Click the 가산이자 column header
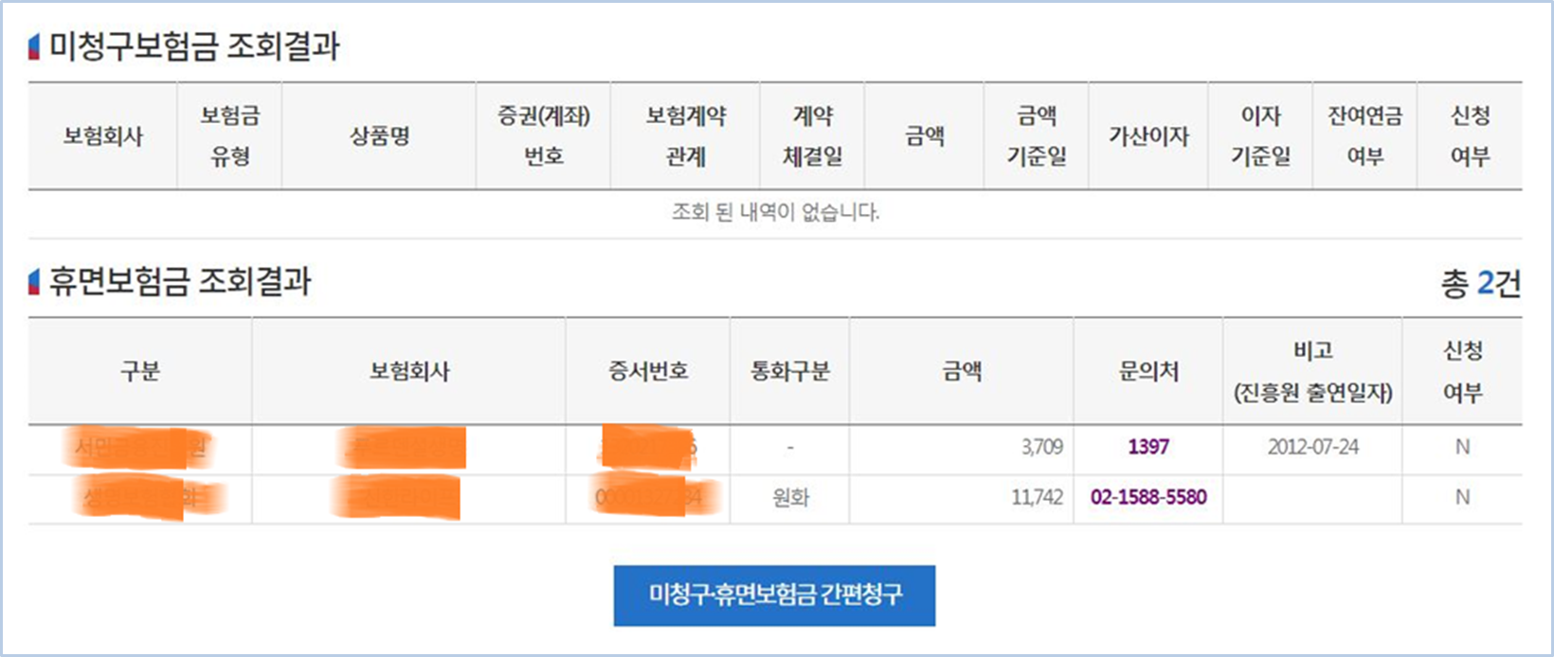Image resolution: width=1554 pixels, height=657 pixels. [x=1148, y=134]
